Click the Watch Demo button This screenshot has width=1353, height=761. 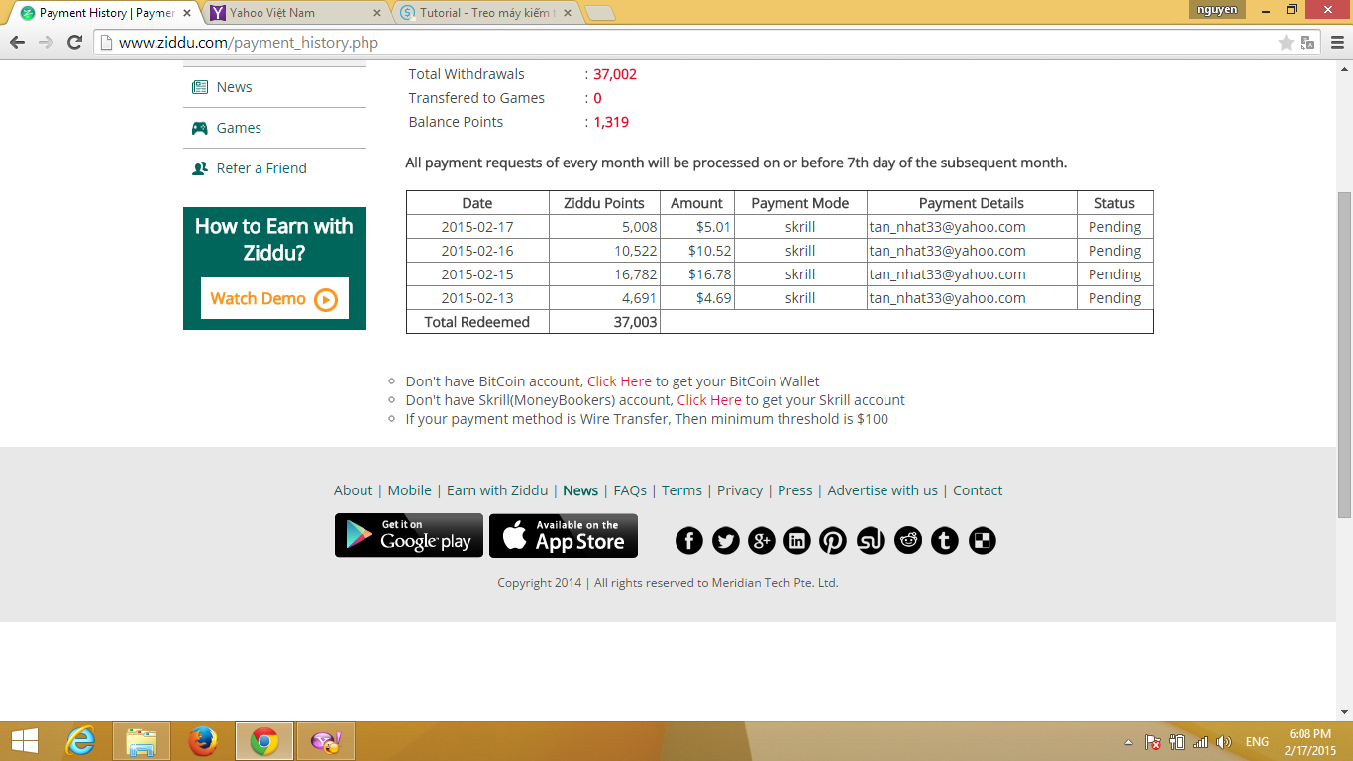click(x=274, y=298)
